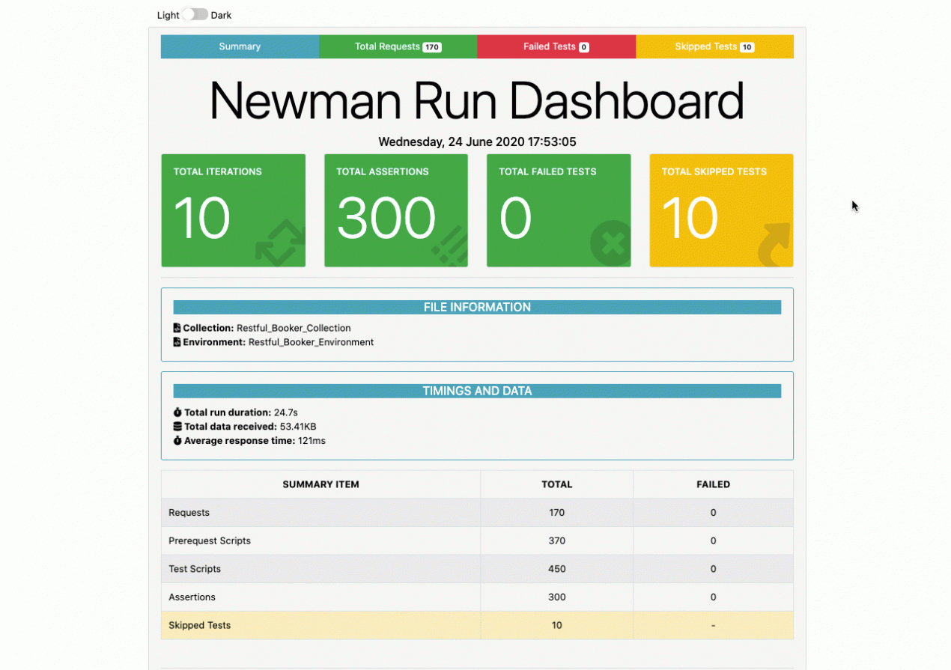Click the Dark label beside the toggle
Viewport: 951px width, 670px height.
(221, 15)
